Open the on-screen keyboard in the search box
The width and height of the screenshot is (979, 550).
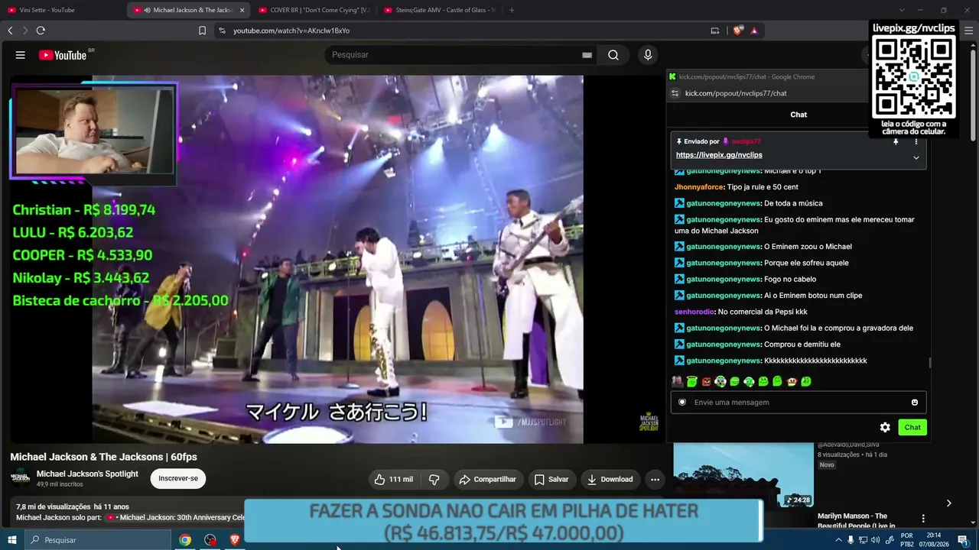click(x=587, y=55)
